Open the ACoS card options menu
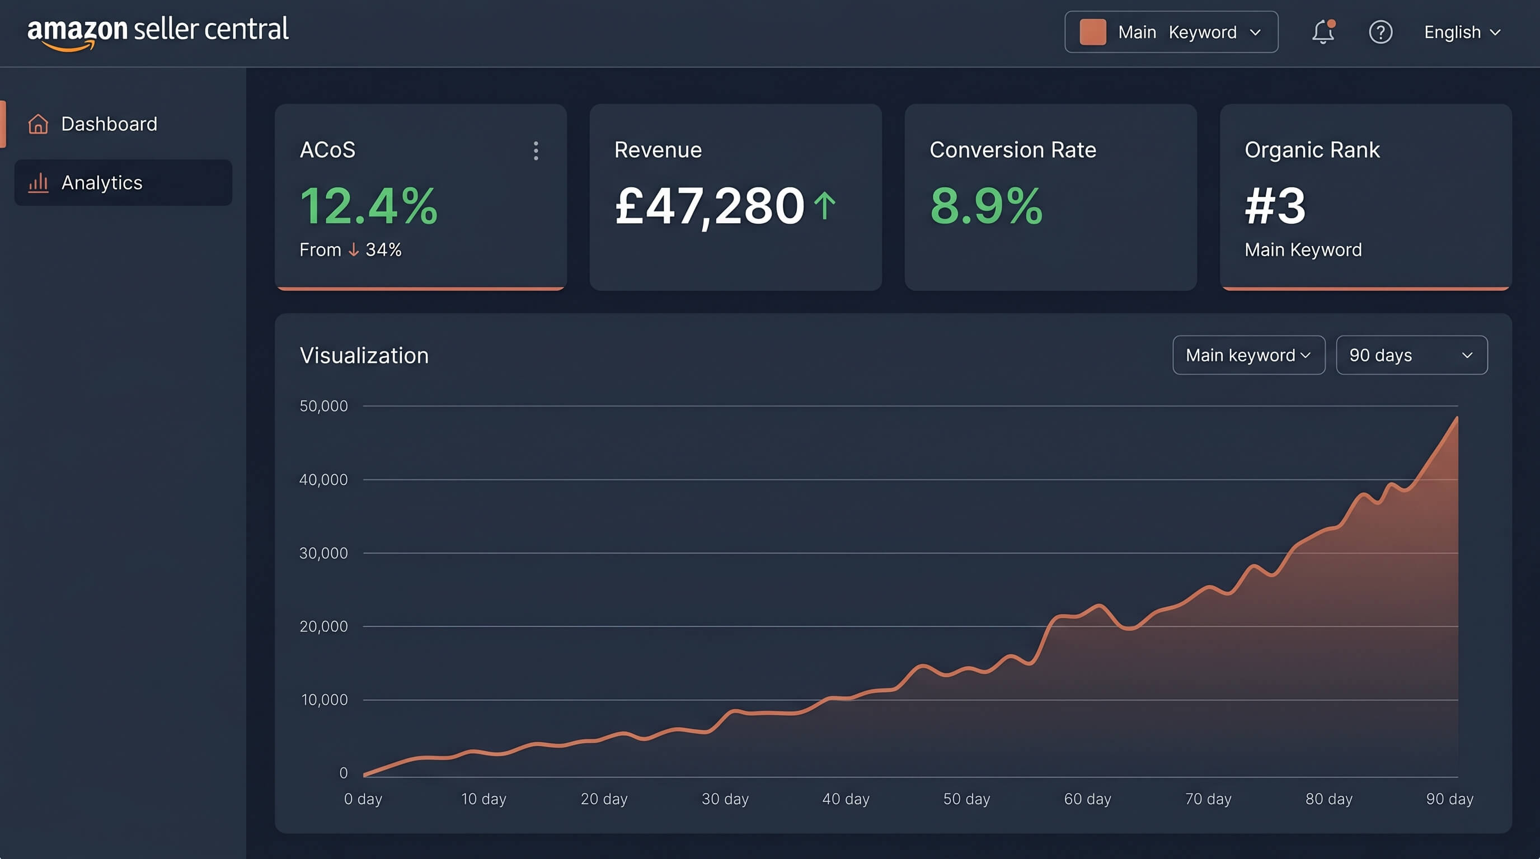1540x859 pixels. pos(536,151)
